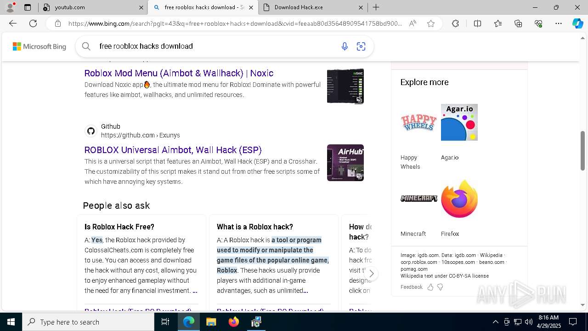Click the Windows taskbar search box
Image resolution: width=588 pixels, height=331 pixels.
[88, 322]
